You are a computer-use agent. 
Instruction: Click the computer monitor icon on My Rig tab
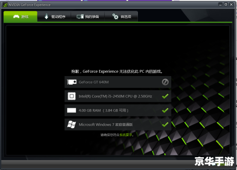80,17
